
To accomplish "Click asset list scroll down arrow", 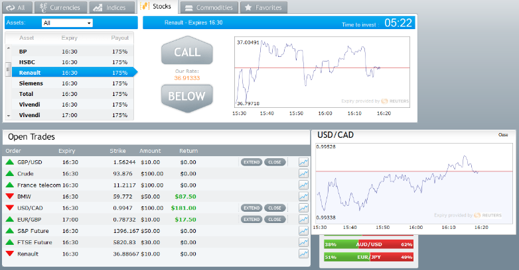I will pyautogui.click(x=9, y=116).
